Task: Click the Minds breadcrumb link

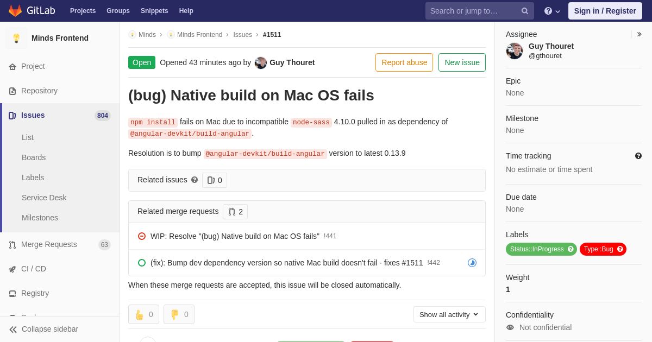Action: pos(147,35)
